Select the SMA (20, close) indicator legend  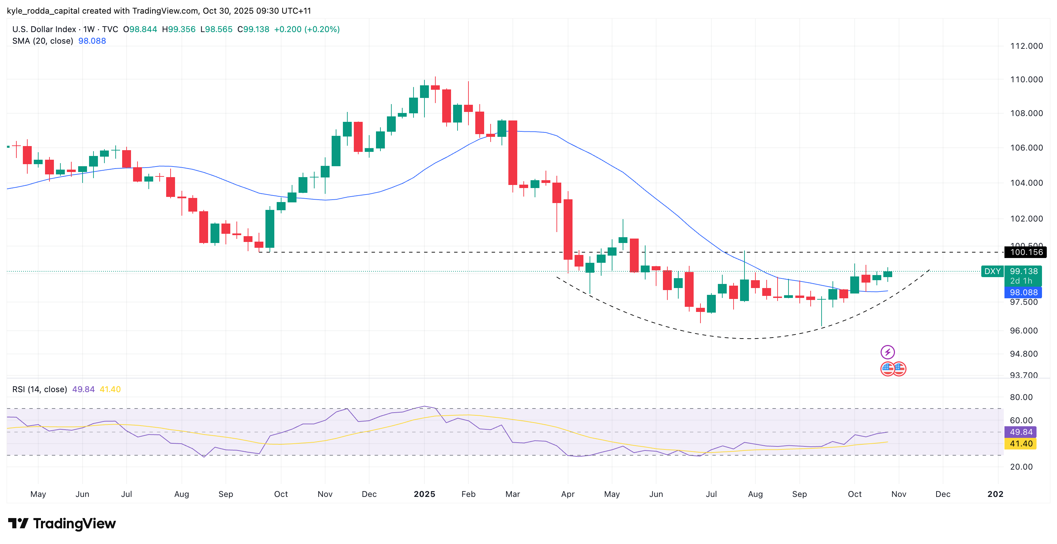[43, 41]
